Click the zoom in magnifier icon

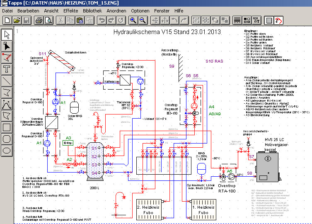click(x=133, y=20)
